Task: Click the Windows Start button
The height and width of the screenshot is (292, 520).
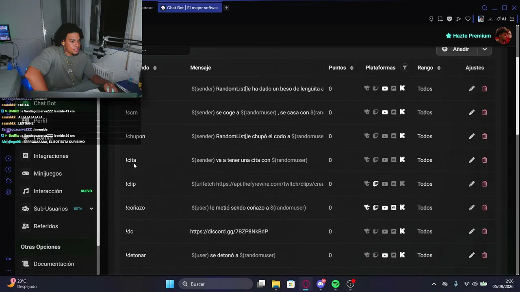Action: 170,284
